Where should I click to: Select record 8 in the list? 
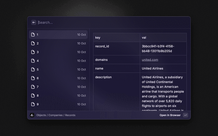point(58,96)
